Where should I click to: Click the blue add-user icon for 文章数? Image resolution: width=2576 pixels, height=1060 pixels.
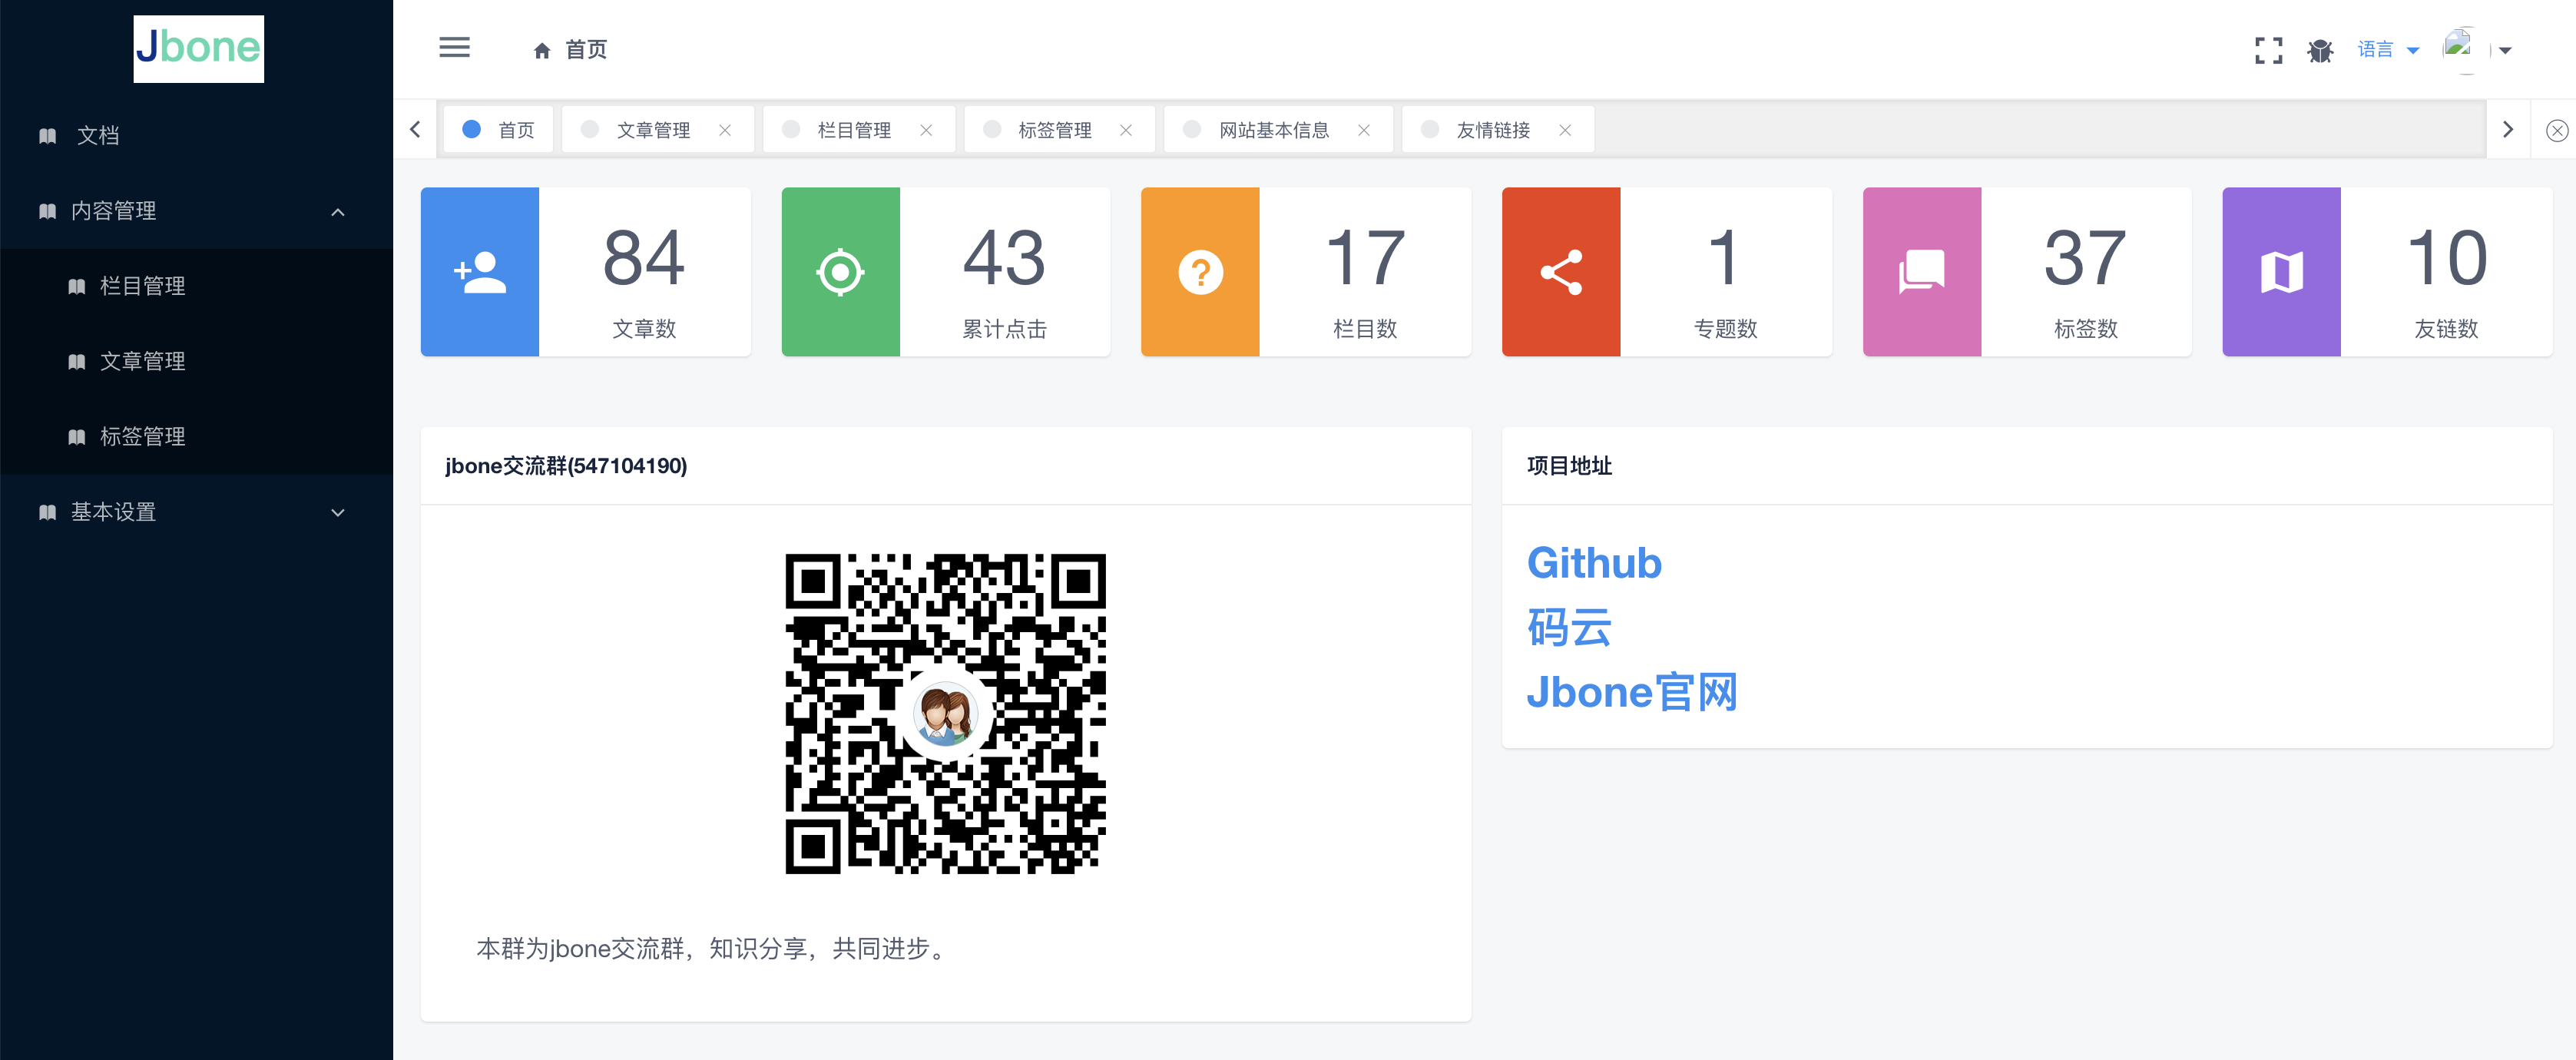479,272
